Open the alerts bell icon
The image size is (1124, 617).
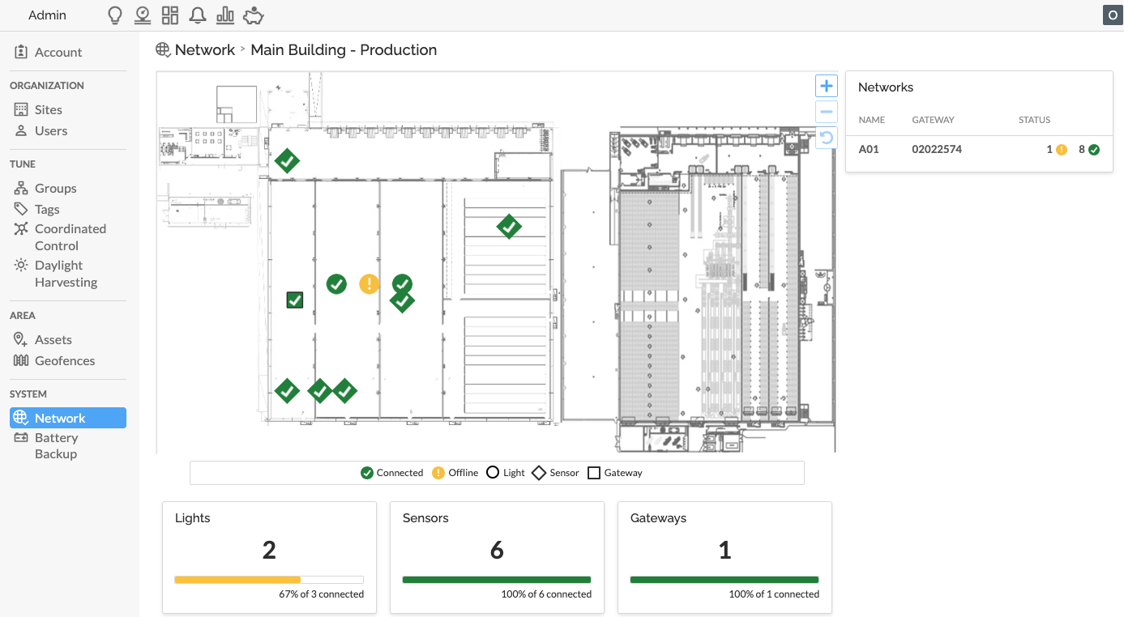click(197, 15)
